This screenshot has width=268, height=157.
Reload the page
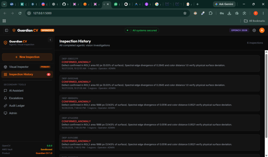click(20, 13)
